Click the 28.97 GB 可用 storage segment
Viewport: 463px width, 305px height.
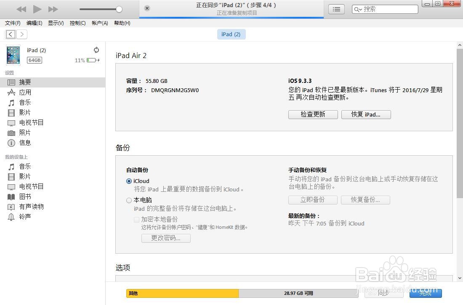pyautogui.click(x=298, y=293)
